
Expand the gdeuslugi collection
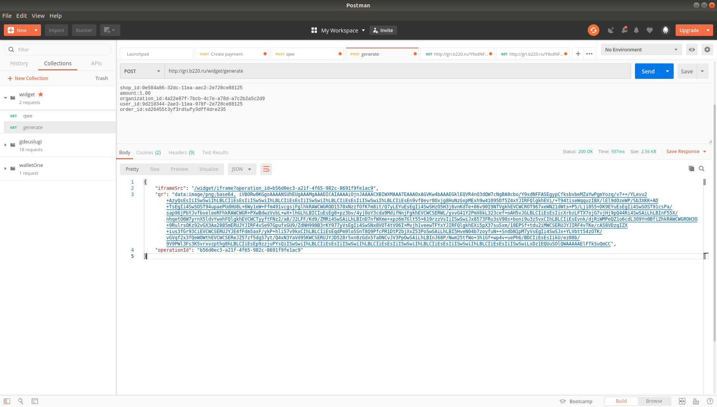coord(5,145)
